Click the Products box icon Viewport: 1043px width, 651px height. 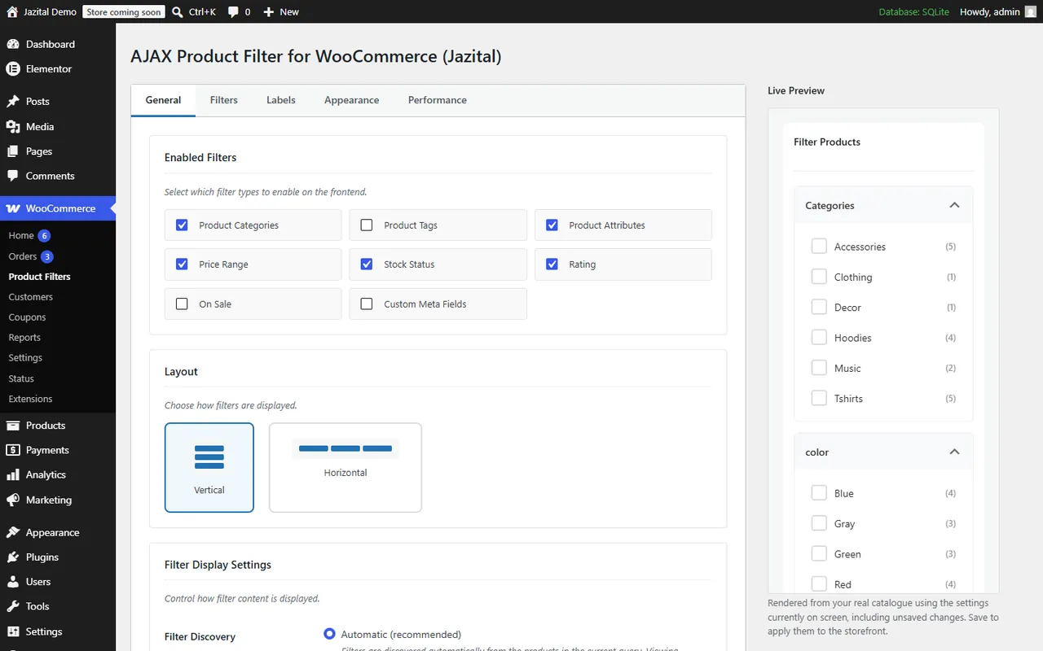(x=13, y=426)
